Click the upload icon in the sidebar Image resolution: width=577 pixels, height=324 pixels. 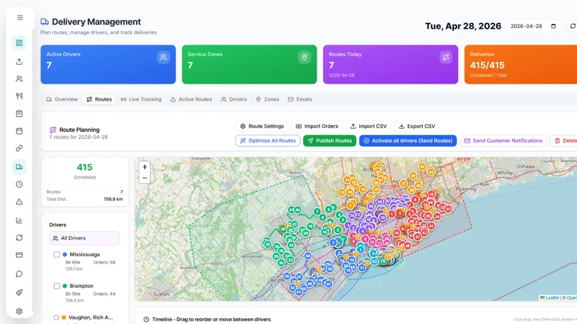point(19,61)
